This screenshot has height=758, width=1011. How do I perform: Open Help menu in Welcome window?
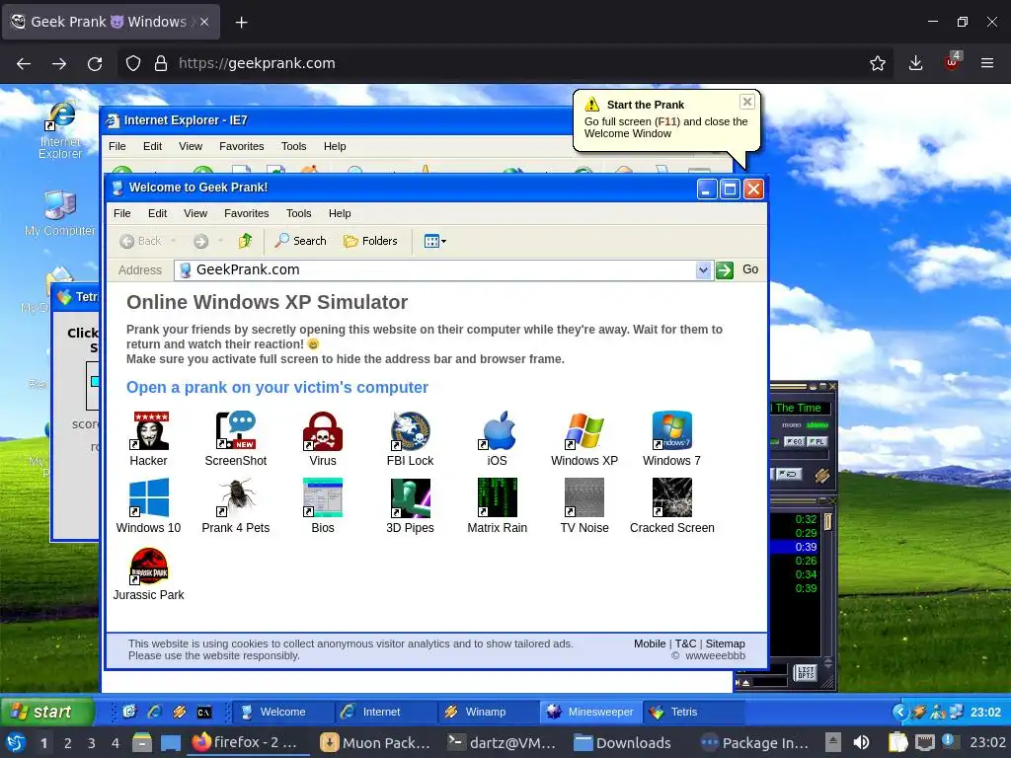tap(340, 213)
